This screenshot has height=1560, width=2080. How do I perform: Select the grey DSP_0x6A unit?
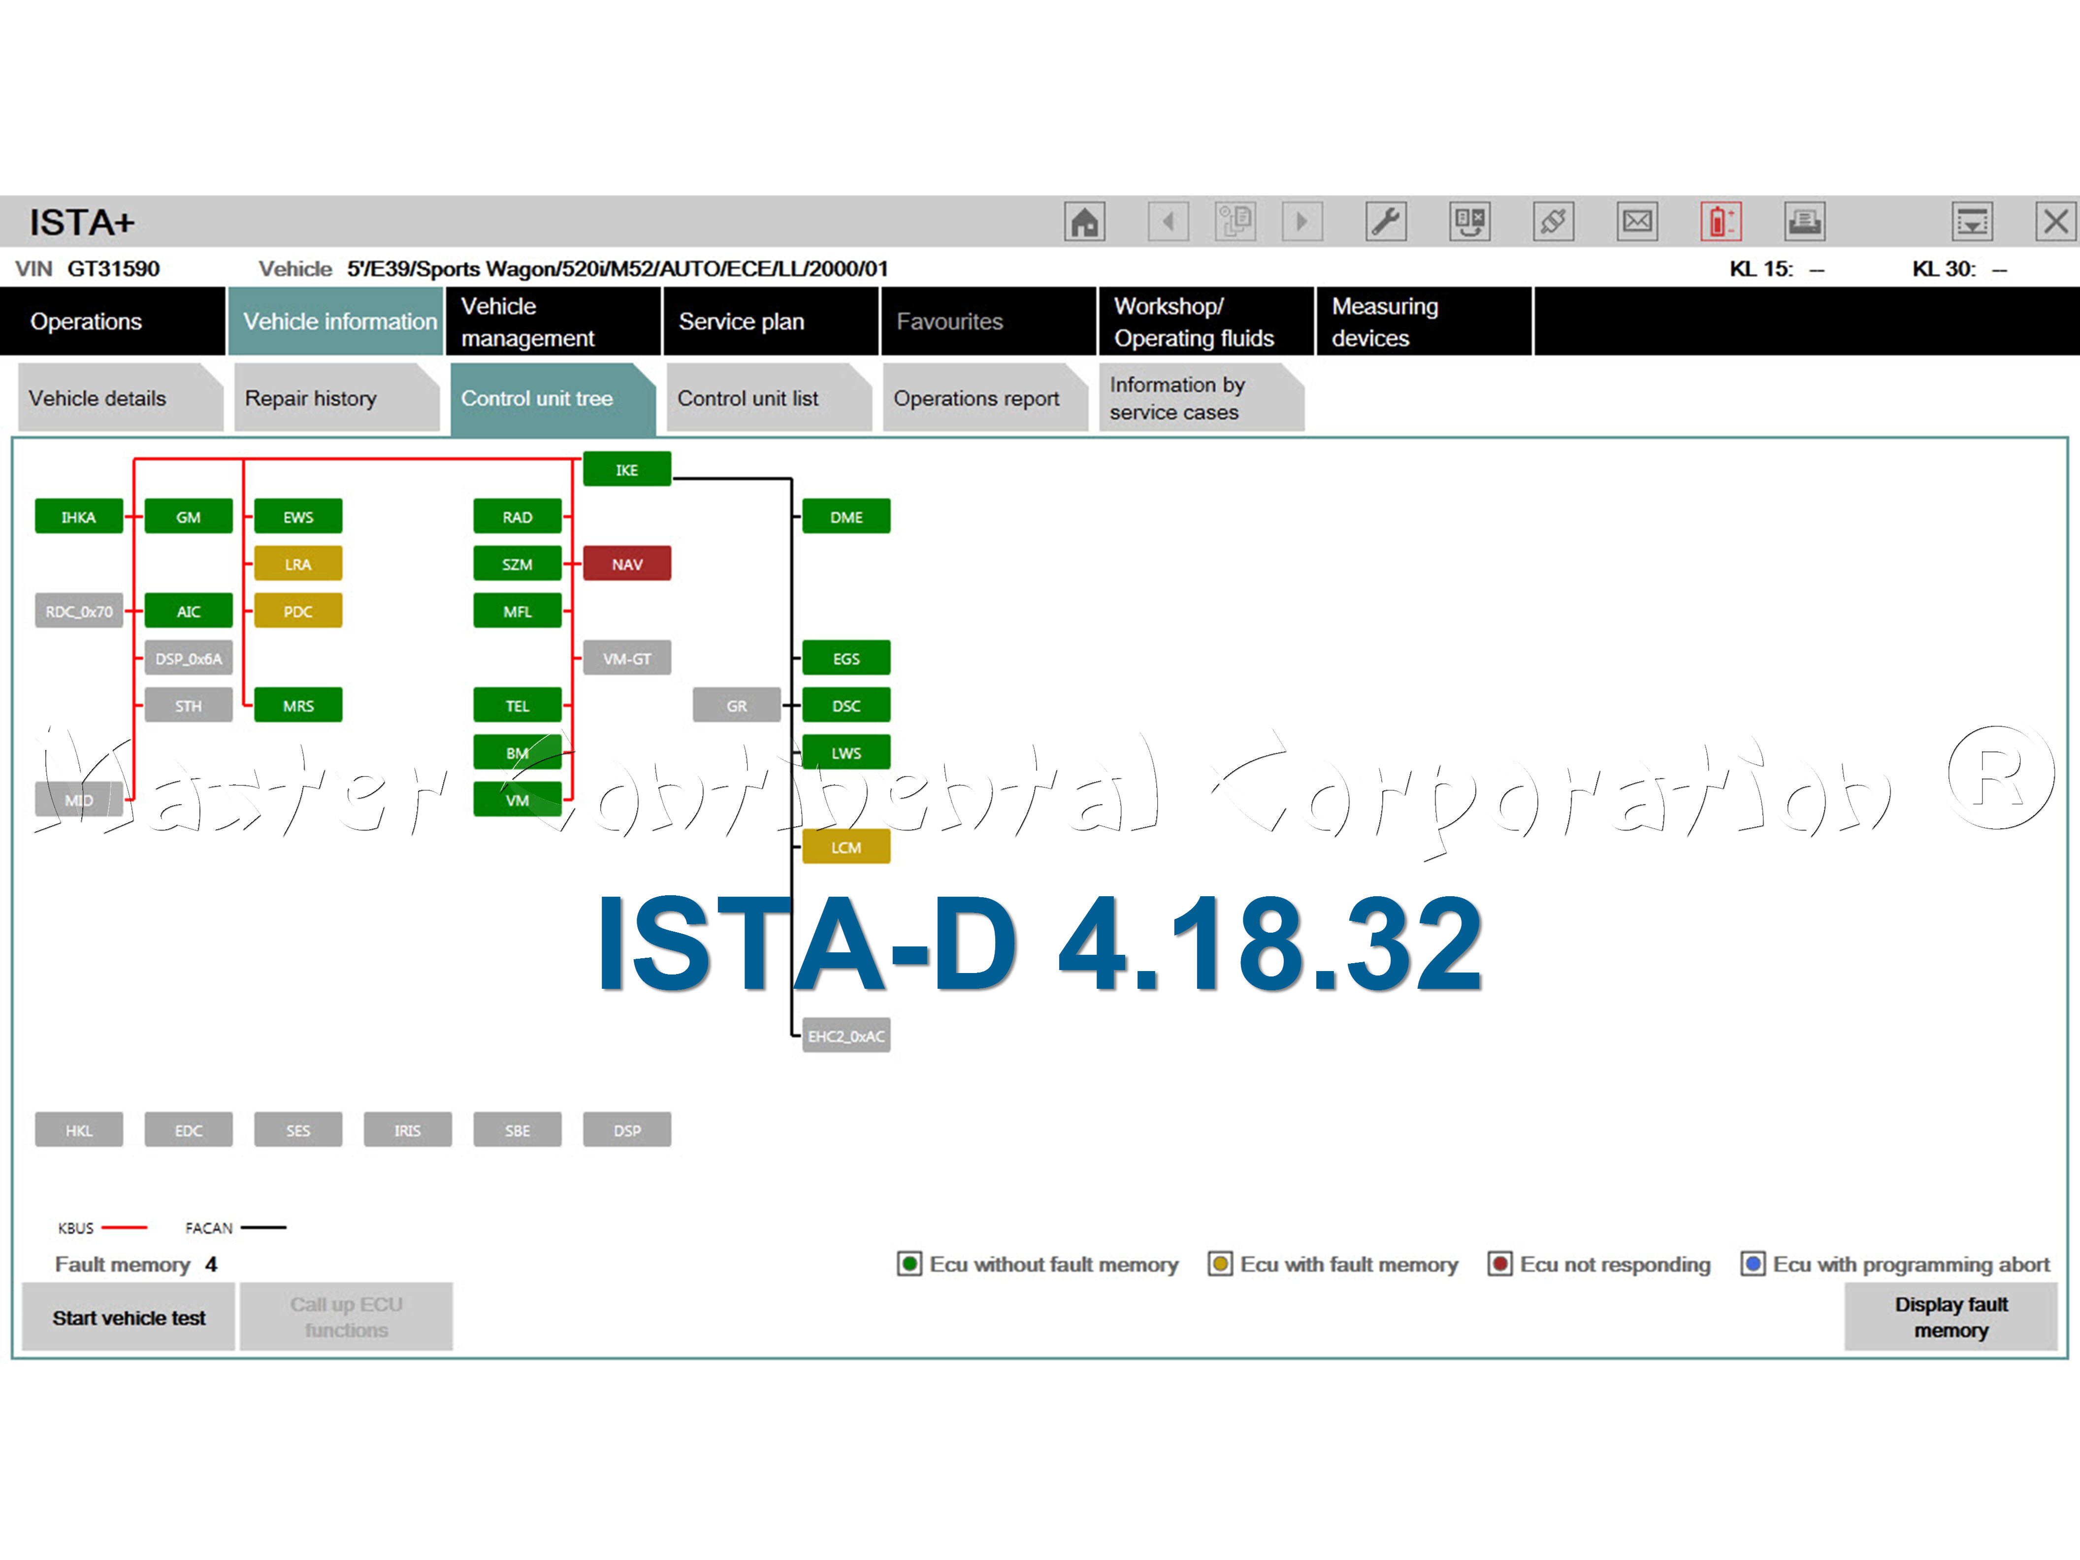(188, 658)
